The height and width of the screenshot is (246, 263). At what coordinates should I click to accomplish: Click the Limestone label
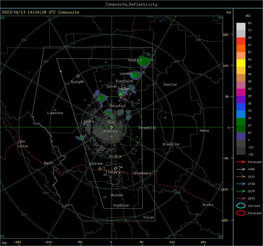pos(55,113)
